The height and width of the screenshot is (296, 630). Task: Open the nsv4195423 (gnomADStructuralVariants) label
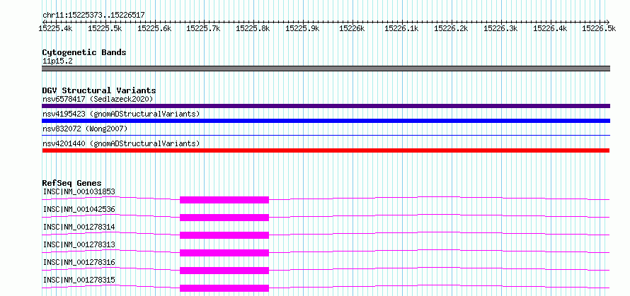(121, 114)
